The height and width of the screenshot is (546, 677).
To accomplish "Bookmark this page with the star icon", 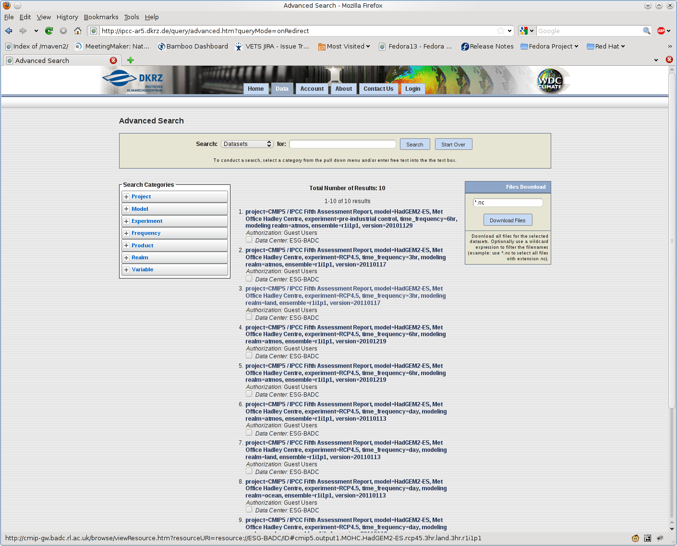I will (501, 31).
